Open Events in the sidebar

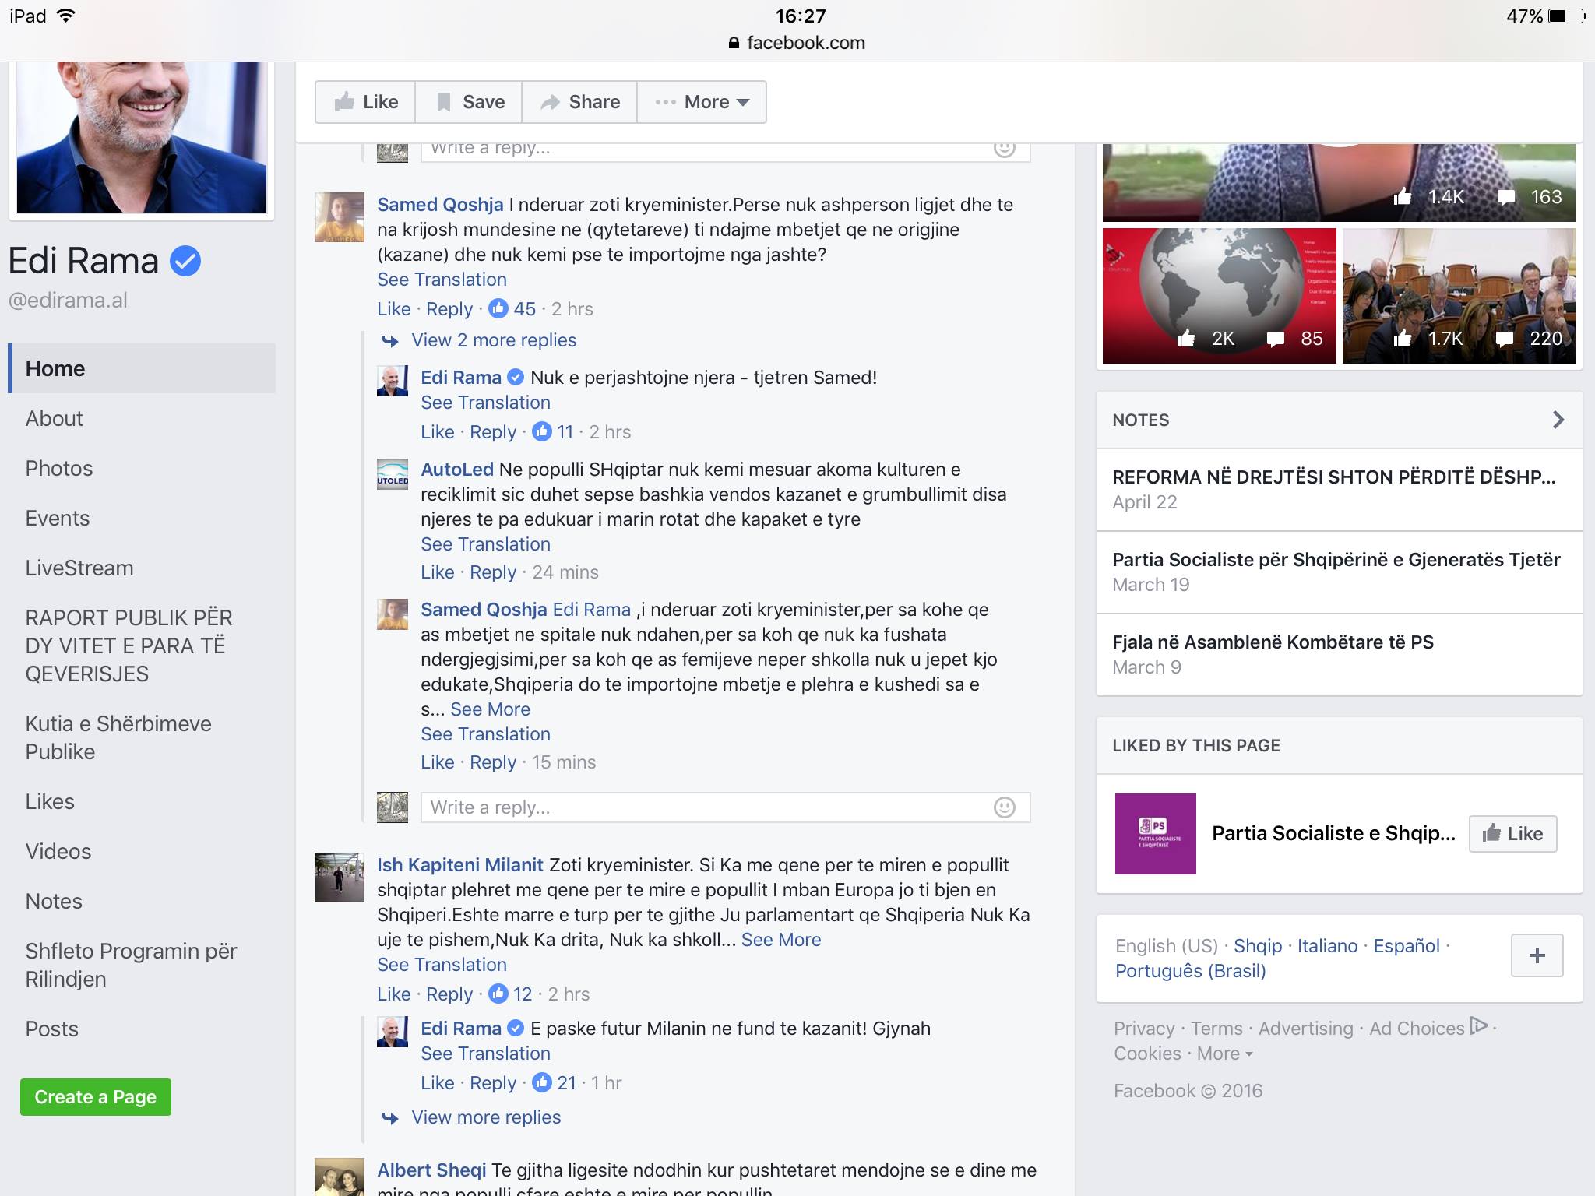pos(57,518)
